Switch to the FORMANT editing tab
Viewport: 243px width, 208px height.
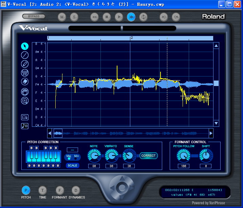(x=60, y=190)
